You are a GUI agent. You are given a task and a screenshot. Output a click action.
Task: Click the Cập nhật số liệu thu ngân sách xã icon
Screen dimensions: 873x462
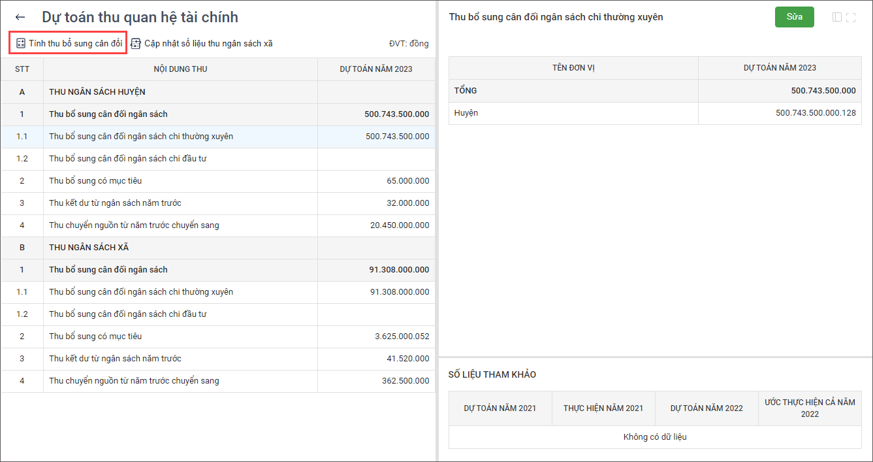(136, 44)
